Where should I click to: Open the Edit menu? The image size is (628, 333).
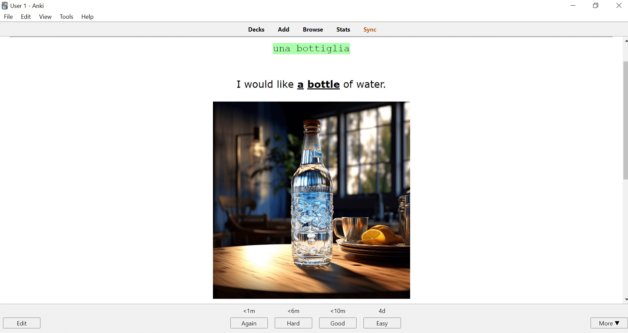(x=26, y=17)
